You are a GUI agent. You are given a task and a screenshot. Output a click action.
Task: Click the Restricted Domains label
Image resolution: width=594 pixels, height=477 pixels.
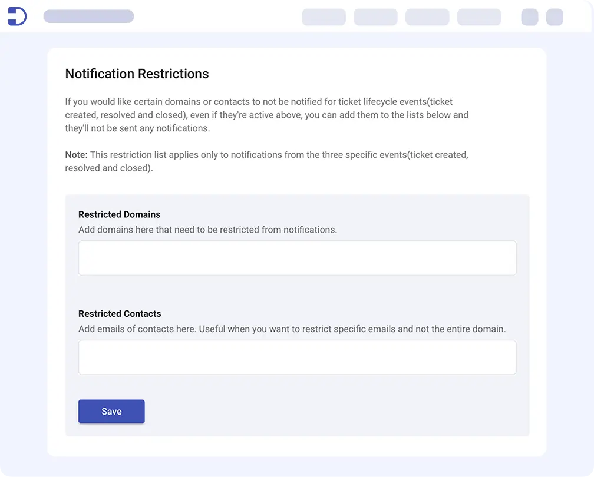(119, 214)
